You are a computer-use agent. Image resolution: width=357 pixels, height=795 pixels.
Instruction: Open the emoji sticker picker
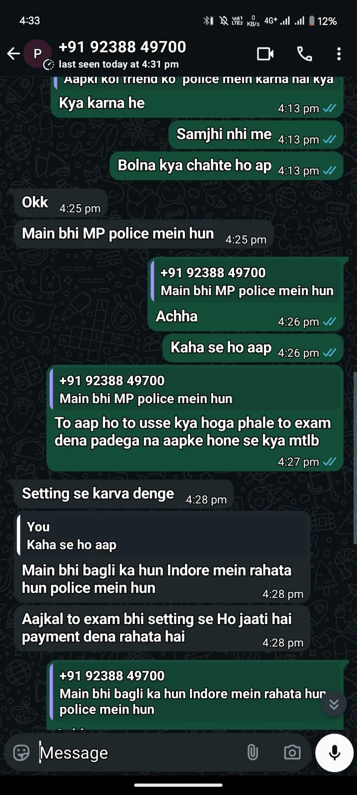click(21, 753)
